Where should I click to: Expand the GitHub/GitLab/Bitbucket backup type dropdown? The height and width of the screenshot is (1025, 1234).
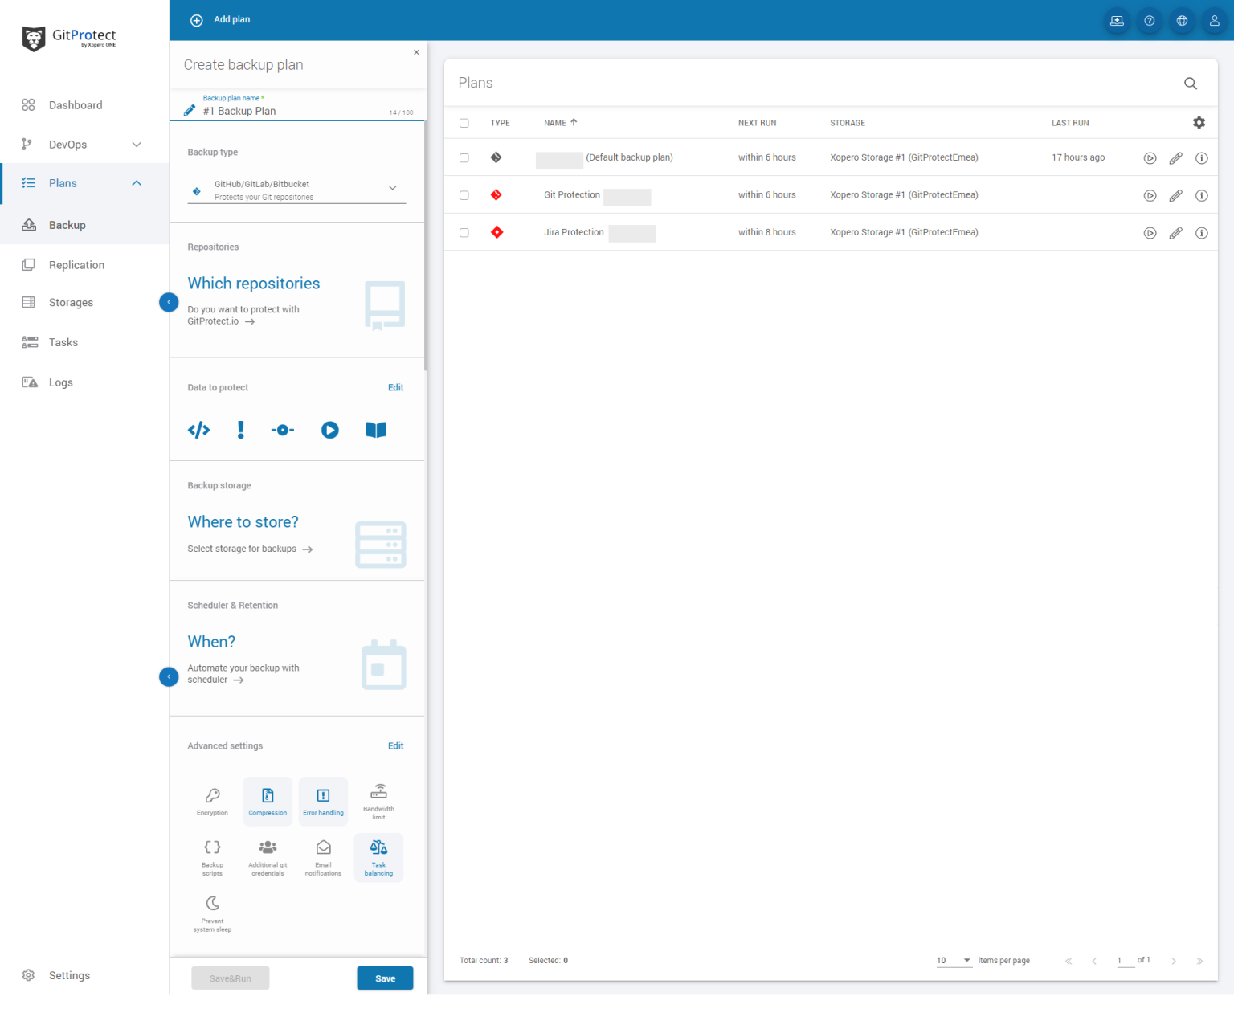coord(392,188)
